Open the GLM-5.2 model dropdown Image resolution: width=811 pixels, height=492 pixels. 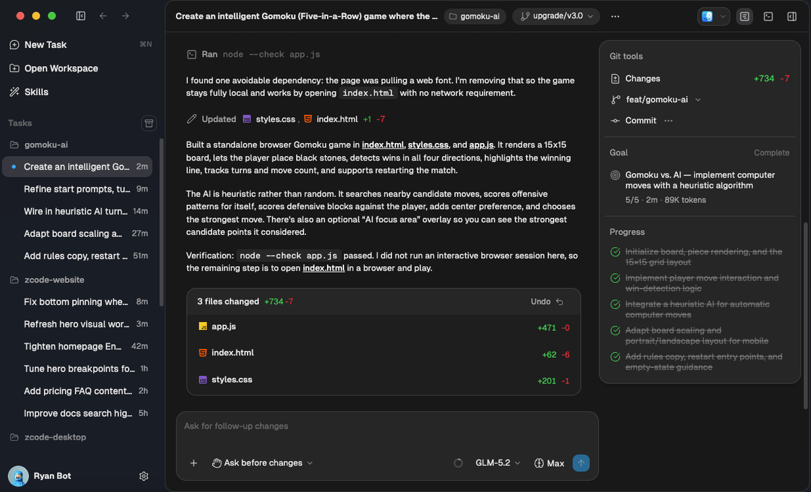point(498,463)
